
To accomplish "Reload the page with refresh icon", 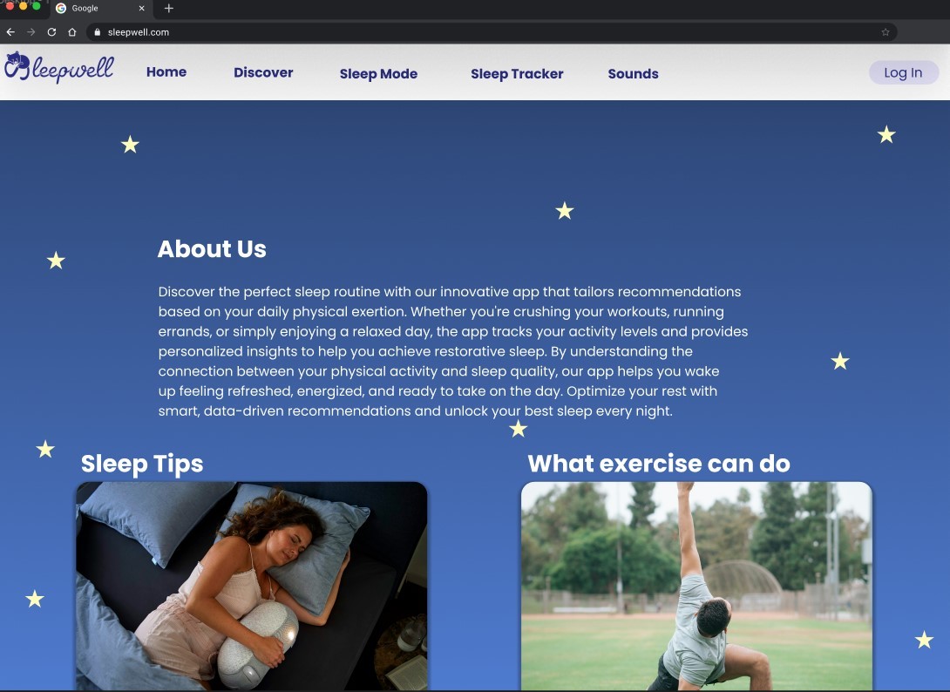I will [51, 32].
